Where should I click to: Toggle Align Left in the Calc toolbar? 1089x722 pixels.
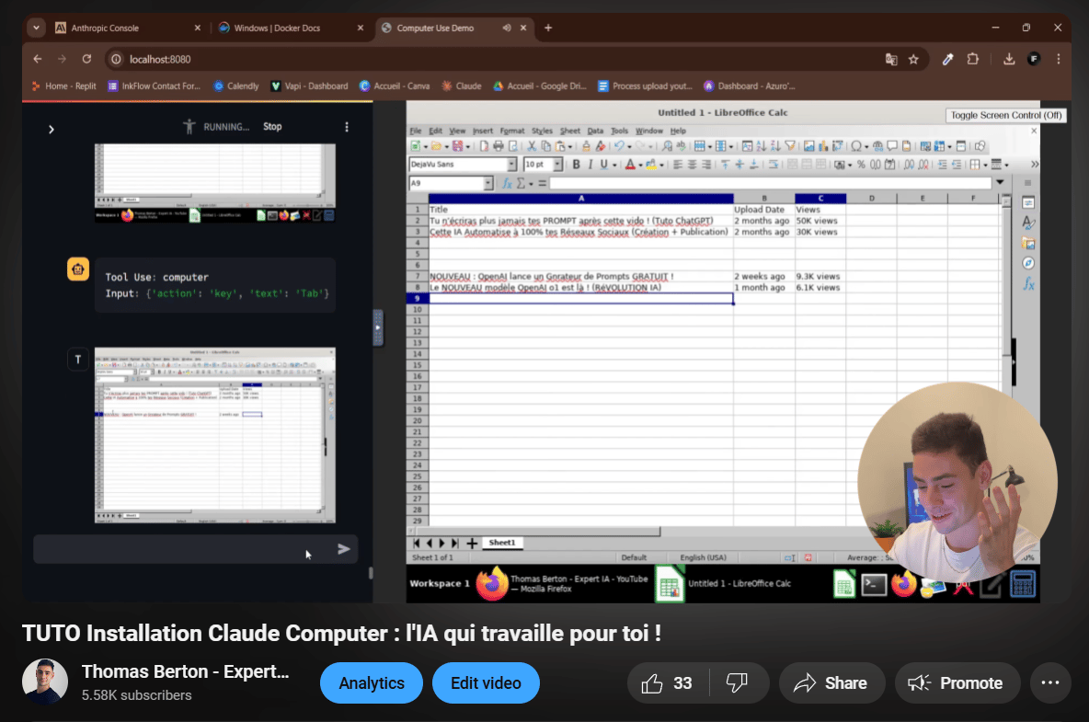(x=677, y=165)
